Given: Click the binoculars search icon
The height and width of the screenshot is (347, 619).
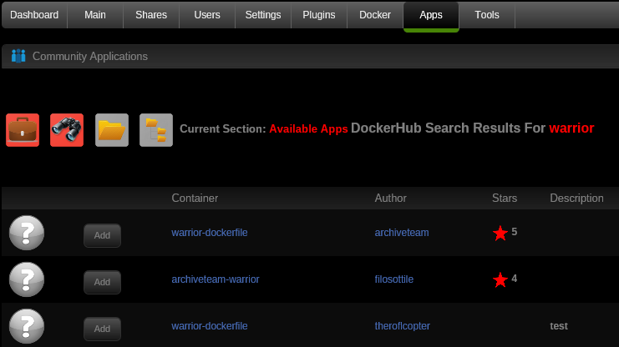Looking at the screenshot, I should 67,130.
